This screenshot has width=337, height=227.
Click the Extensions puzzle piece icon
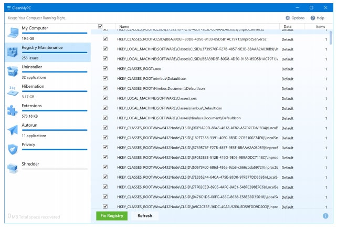[12, 110]
